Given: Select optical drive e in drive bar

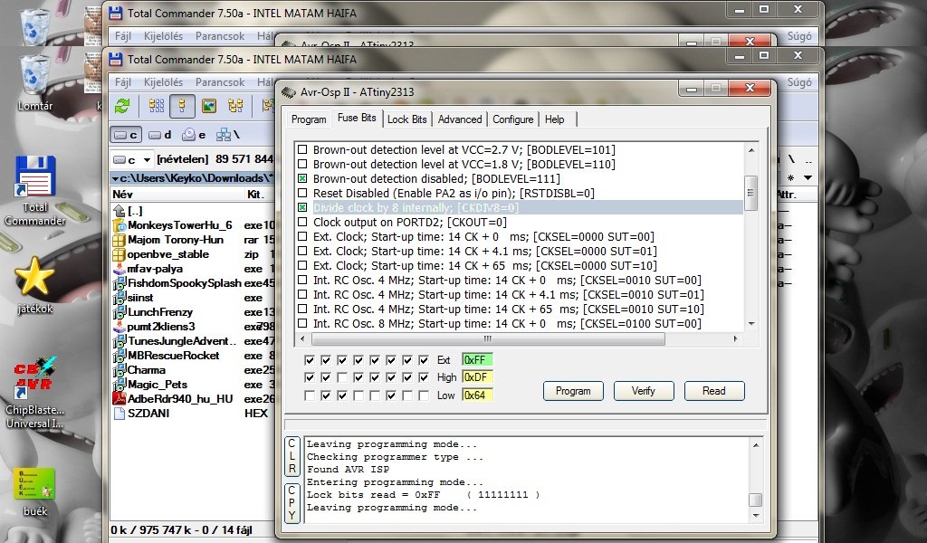Looking at the screenshot, I should point(194,135).
